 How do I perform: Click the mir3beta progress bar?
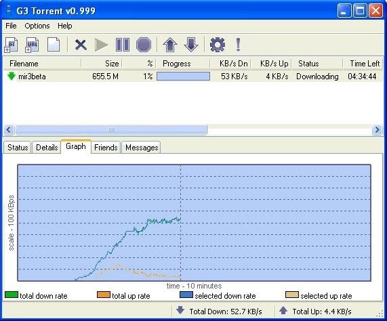[x=184, y=76]
